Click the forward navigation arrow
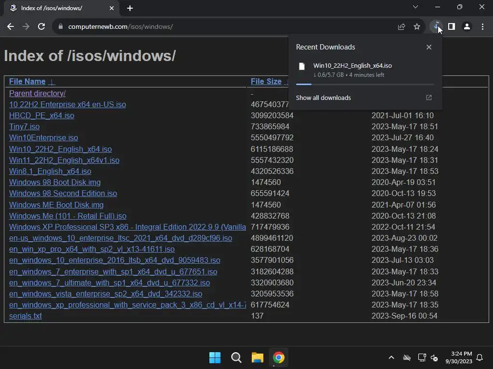The width and height of the screenshot is (493, 369). (26, 27)
